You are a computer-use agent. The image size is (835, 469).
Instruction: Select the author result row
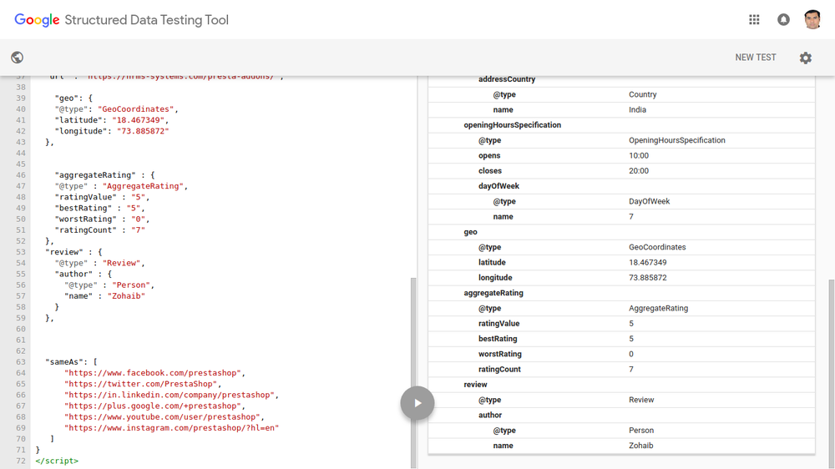coord(621,416)
